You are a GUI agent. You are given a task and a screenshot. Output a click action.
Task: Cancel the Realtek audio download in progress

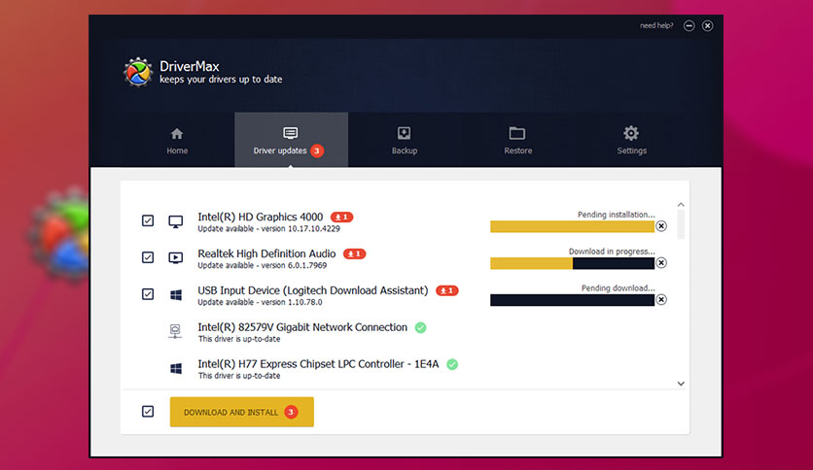coord(661,263)
